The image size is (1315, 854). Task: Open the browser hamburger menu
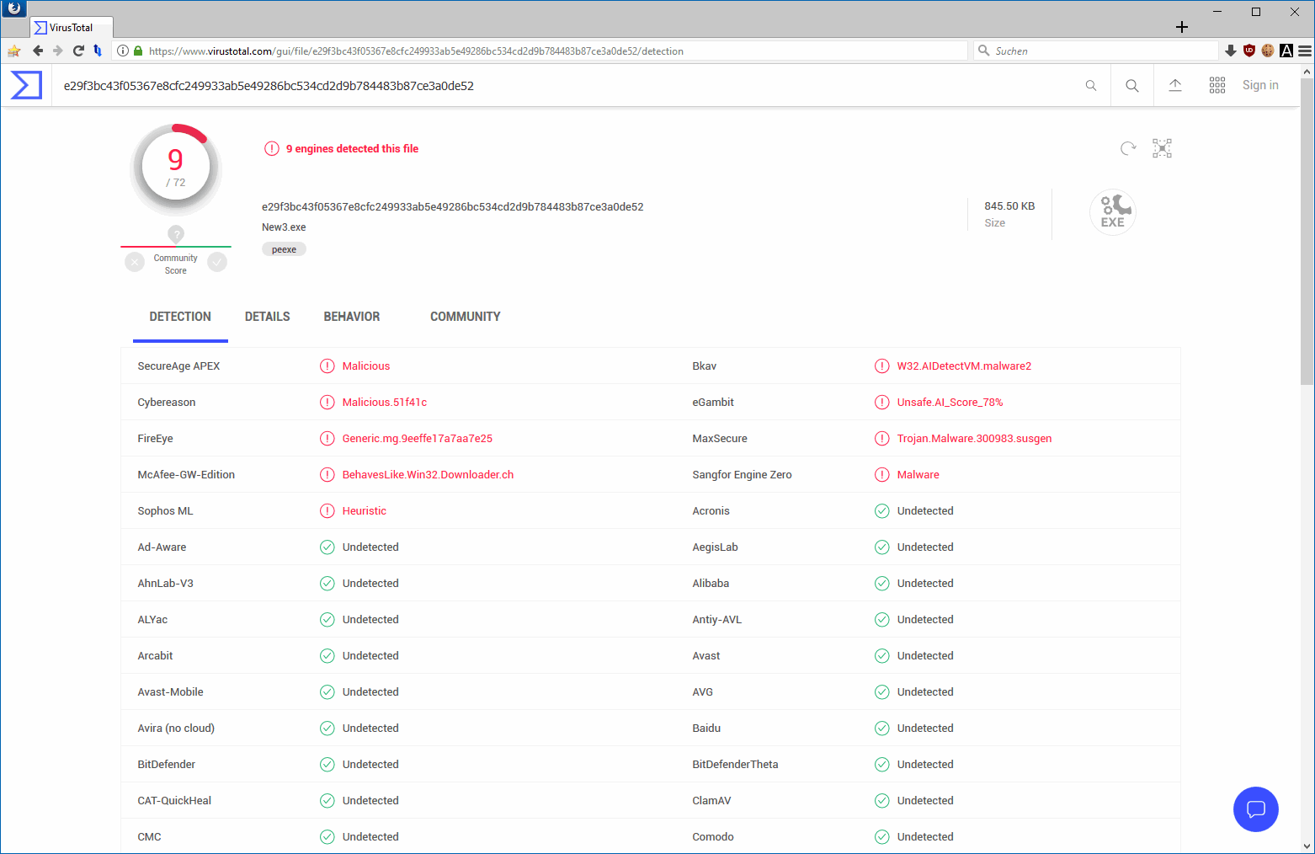(1304, 51)
